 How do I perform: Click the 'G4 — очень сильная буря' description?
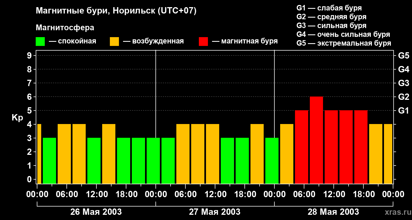pyautogui.click(x=343, y=34)
